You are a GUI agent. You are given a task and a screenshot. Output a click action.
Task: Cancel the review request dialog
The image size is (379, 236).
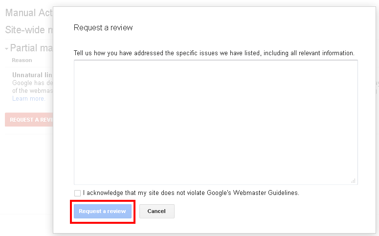point(156,212)
